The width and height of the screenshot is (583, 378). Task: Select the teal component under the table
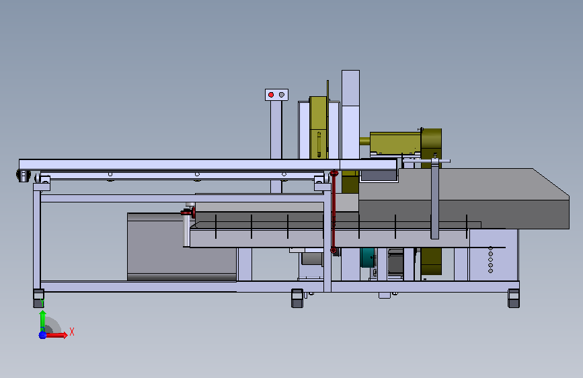pyautogui.click(x=367, y=258)
